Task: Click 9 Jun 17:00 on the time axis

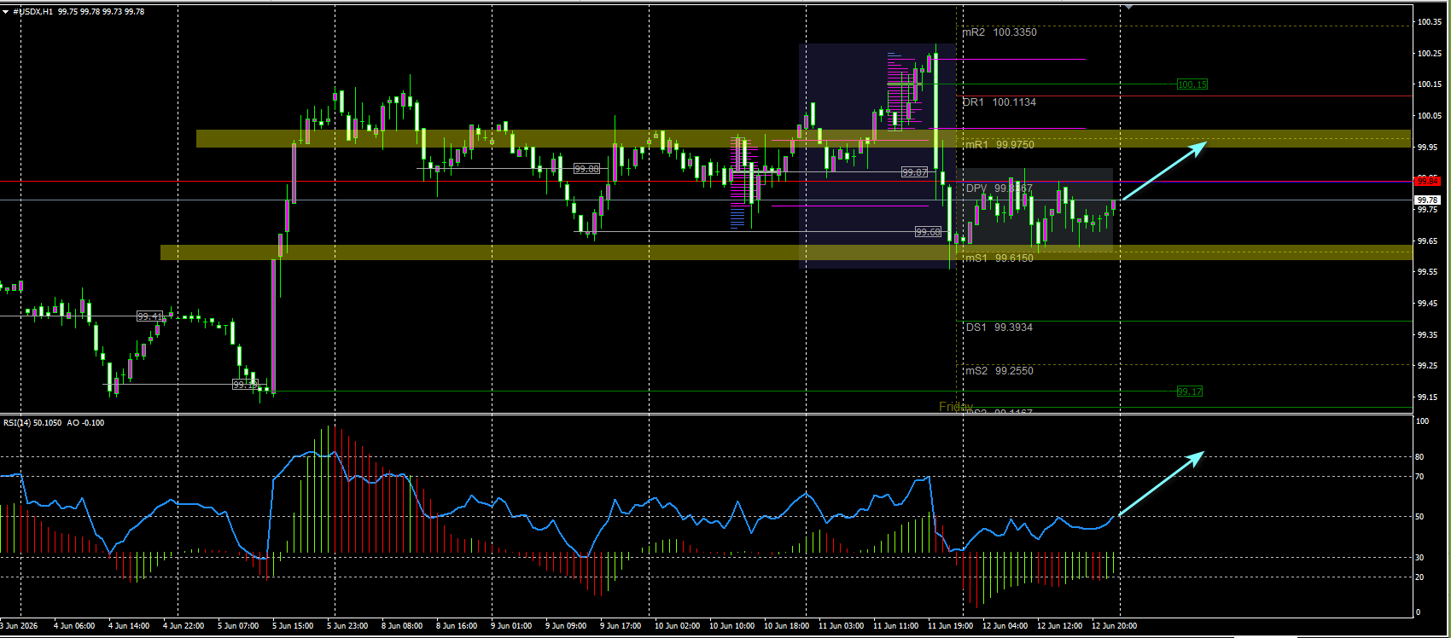Action: tap(621, 626)
